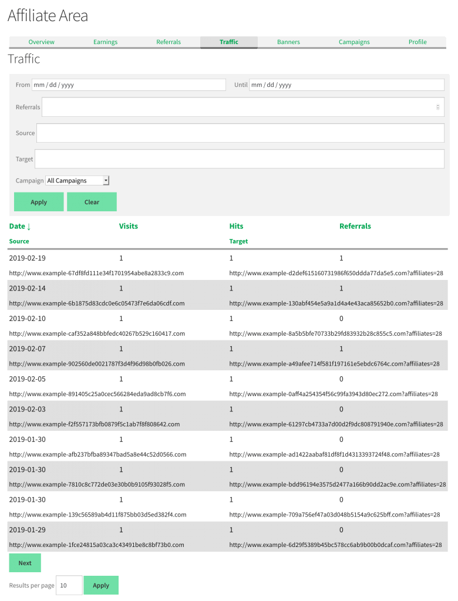Click the 2019-02-05 date cell

(x=27, y=379)
